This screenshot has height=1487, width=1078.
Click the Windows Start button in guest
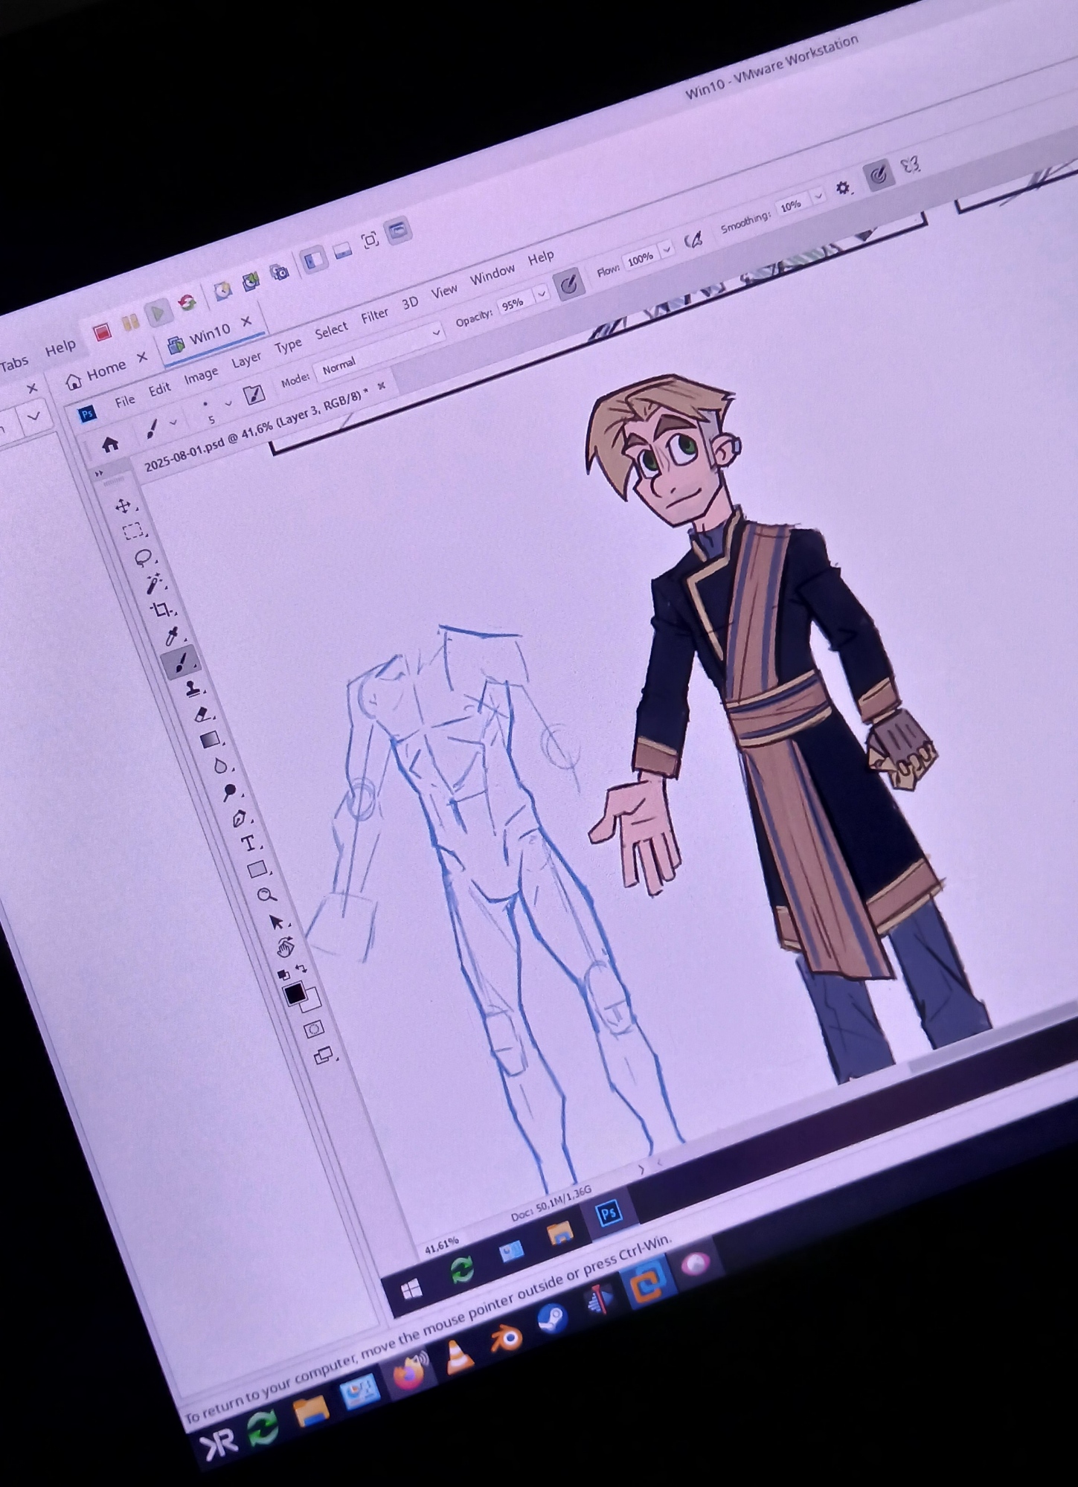point(412,1290)
